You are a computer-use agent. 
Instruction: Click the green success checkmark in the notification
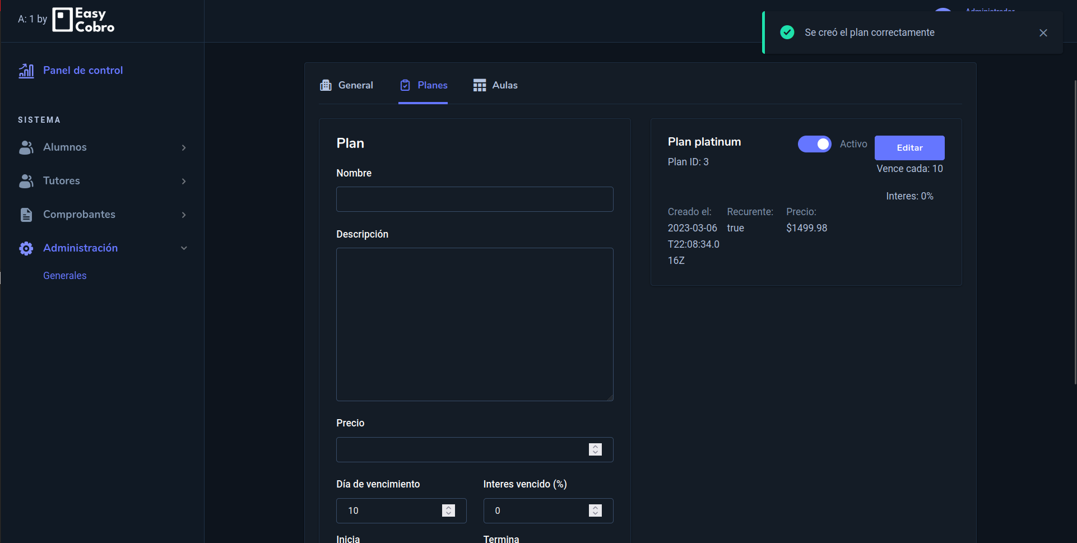pos(787,32)
